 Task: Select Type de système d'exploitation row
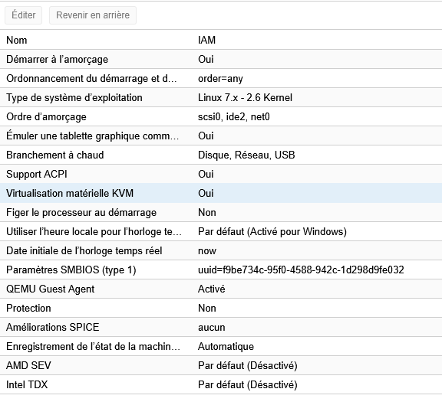click(x=221, y=98)
